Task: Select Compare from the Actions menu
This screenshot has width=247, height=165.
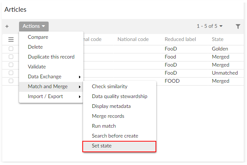Action: click(x=38, y=37)
